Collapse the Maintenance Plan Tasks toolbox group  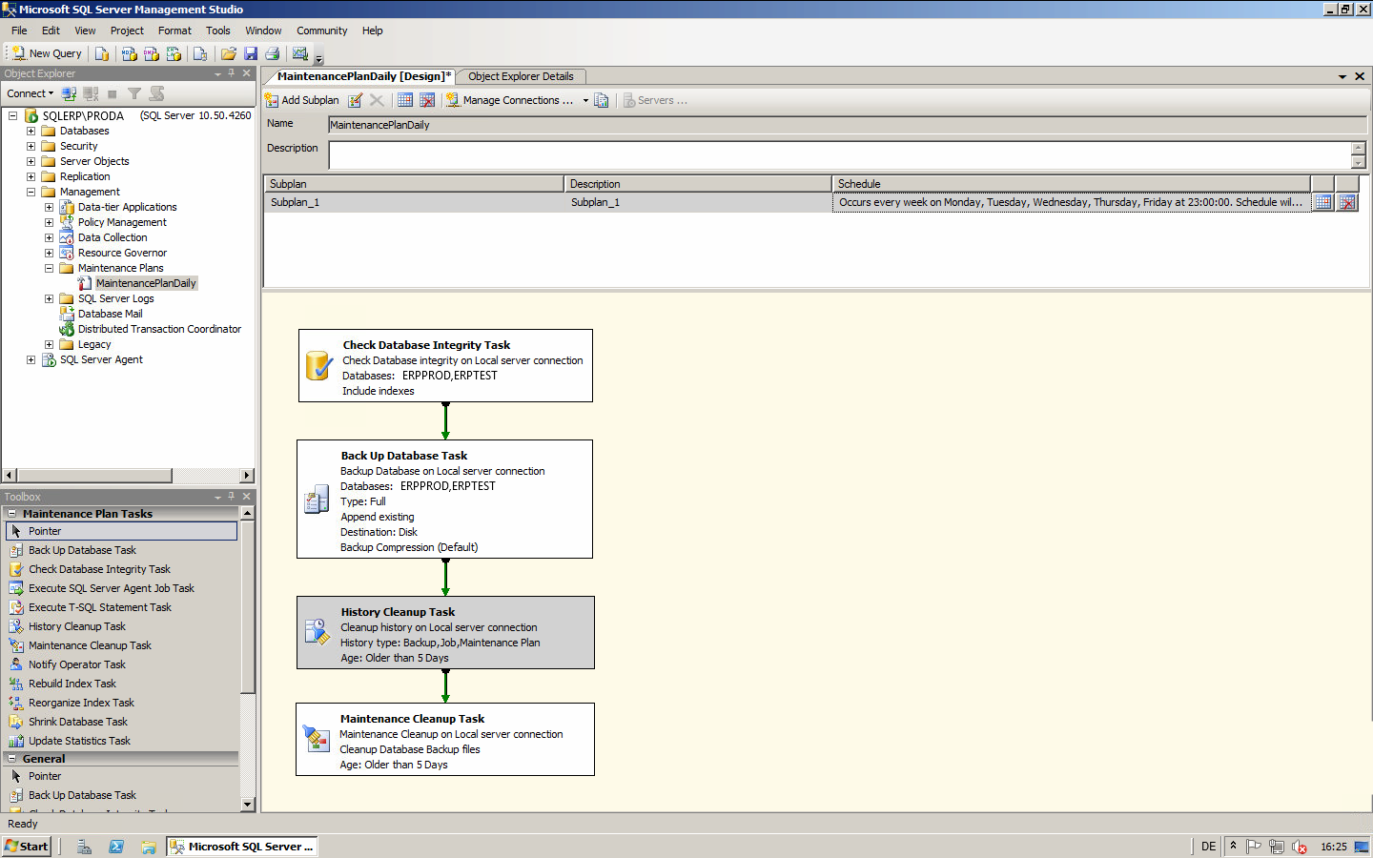tap(12, 514)
